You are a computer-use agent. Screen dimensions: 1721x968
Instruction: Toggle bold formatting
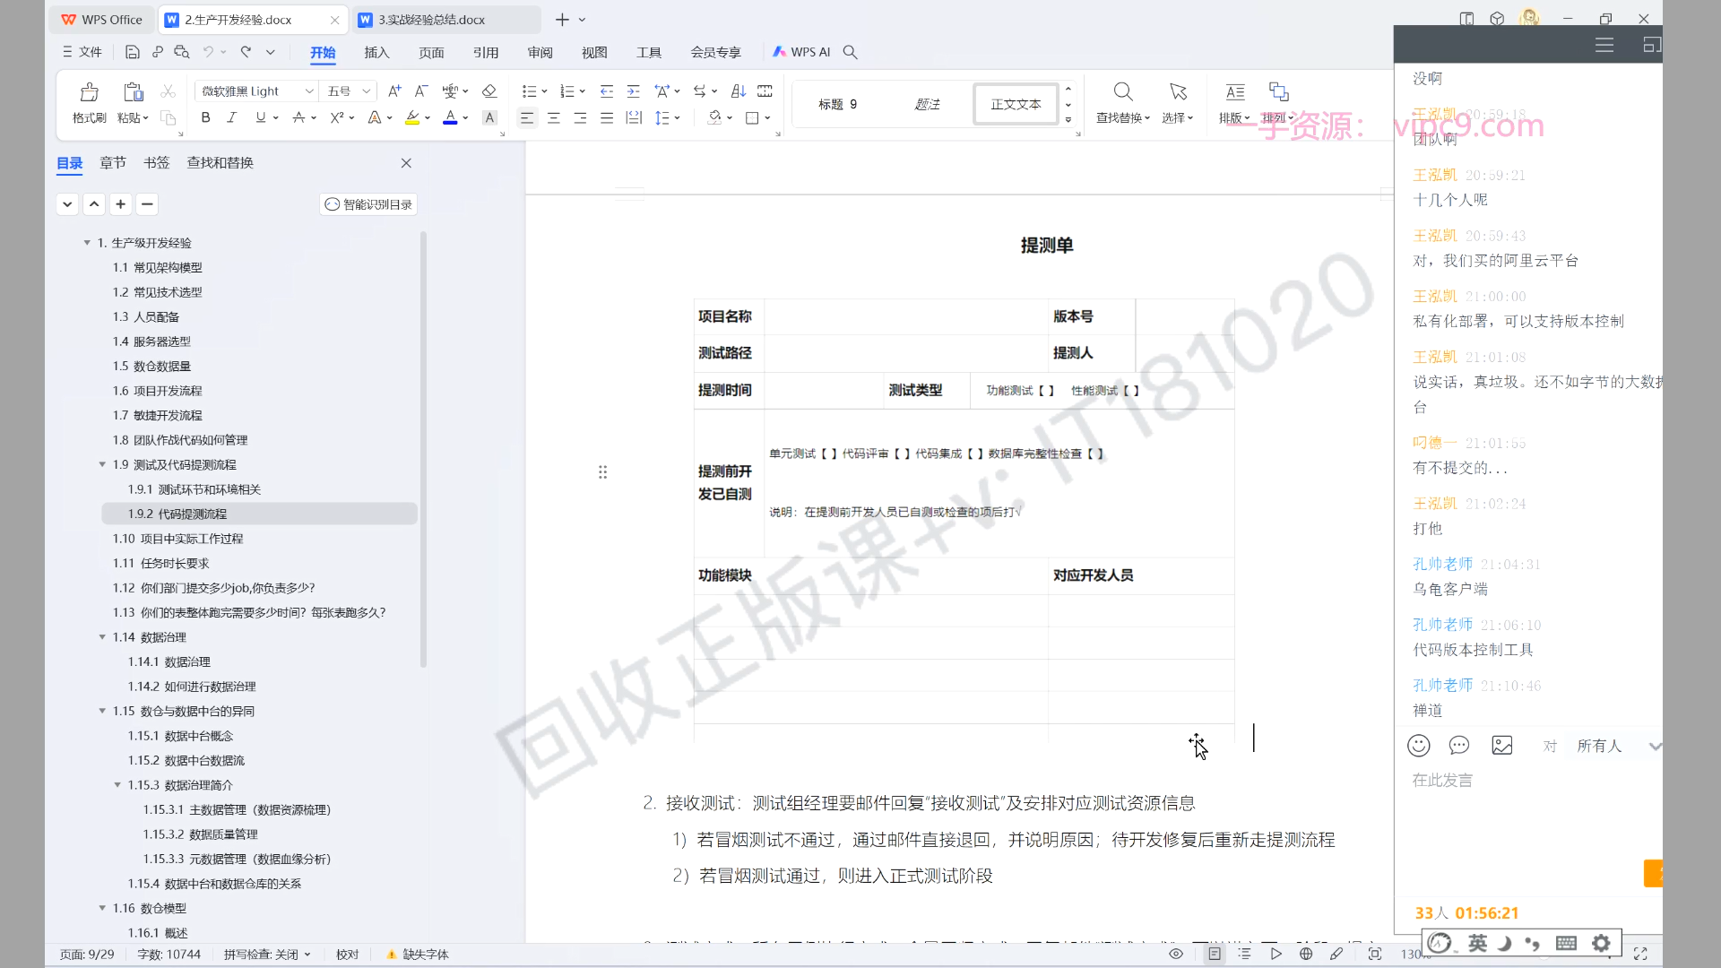205,117
